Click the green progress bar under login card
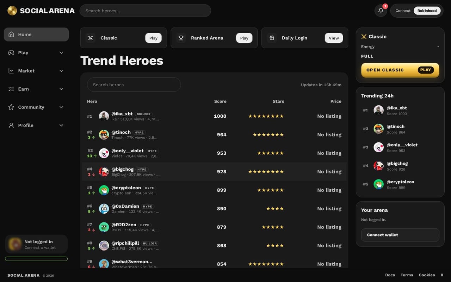Screen dimensions: 451x282 click(36, 259)
